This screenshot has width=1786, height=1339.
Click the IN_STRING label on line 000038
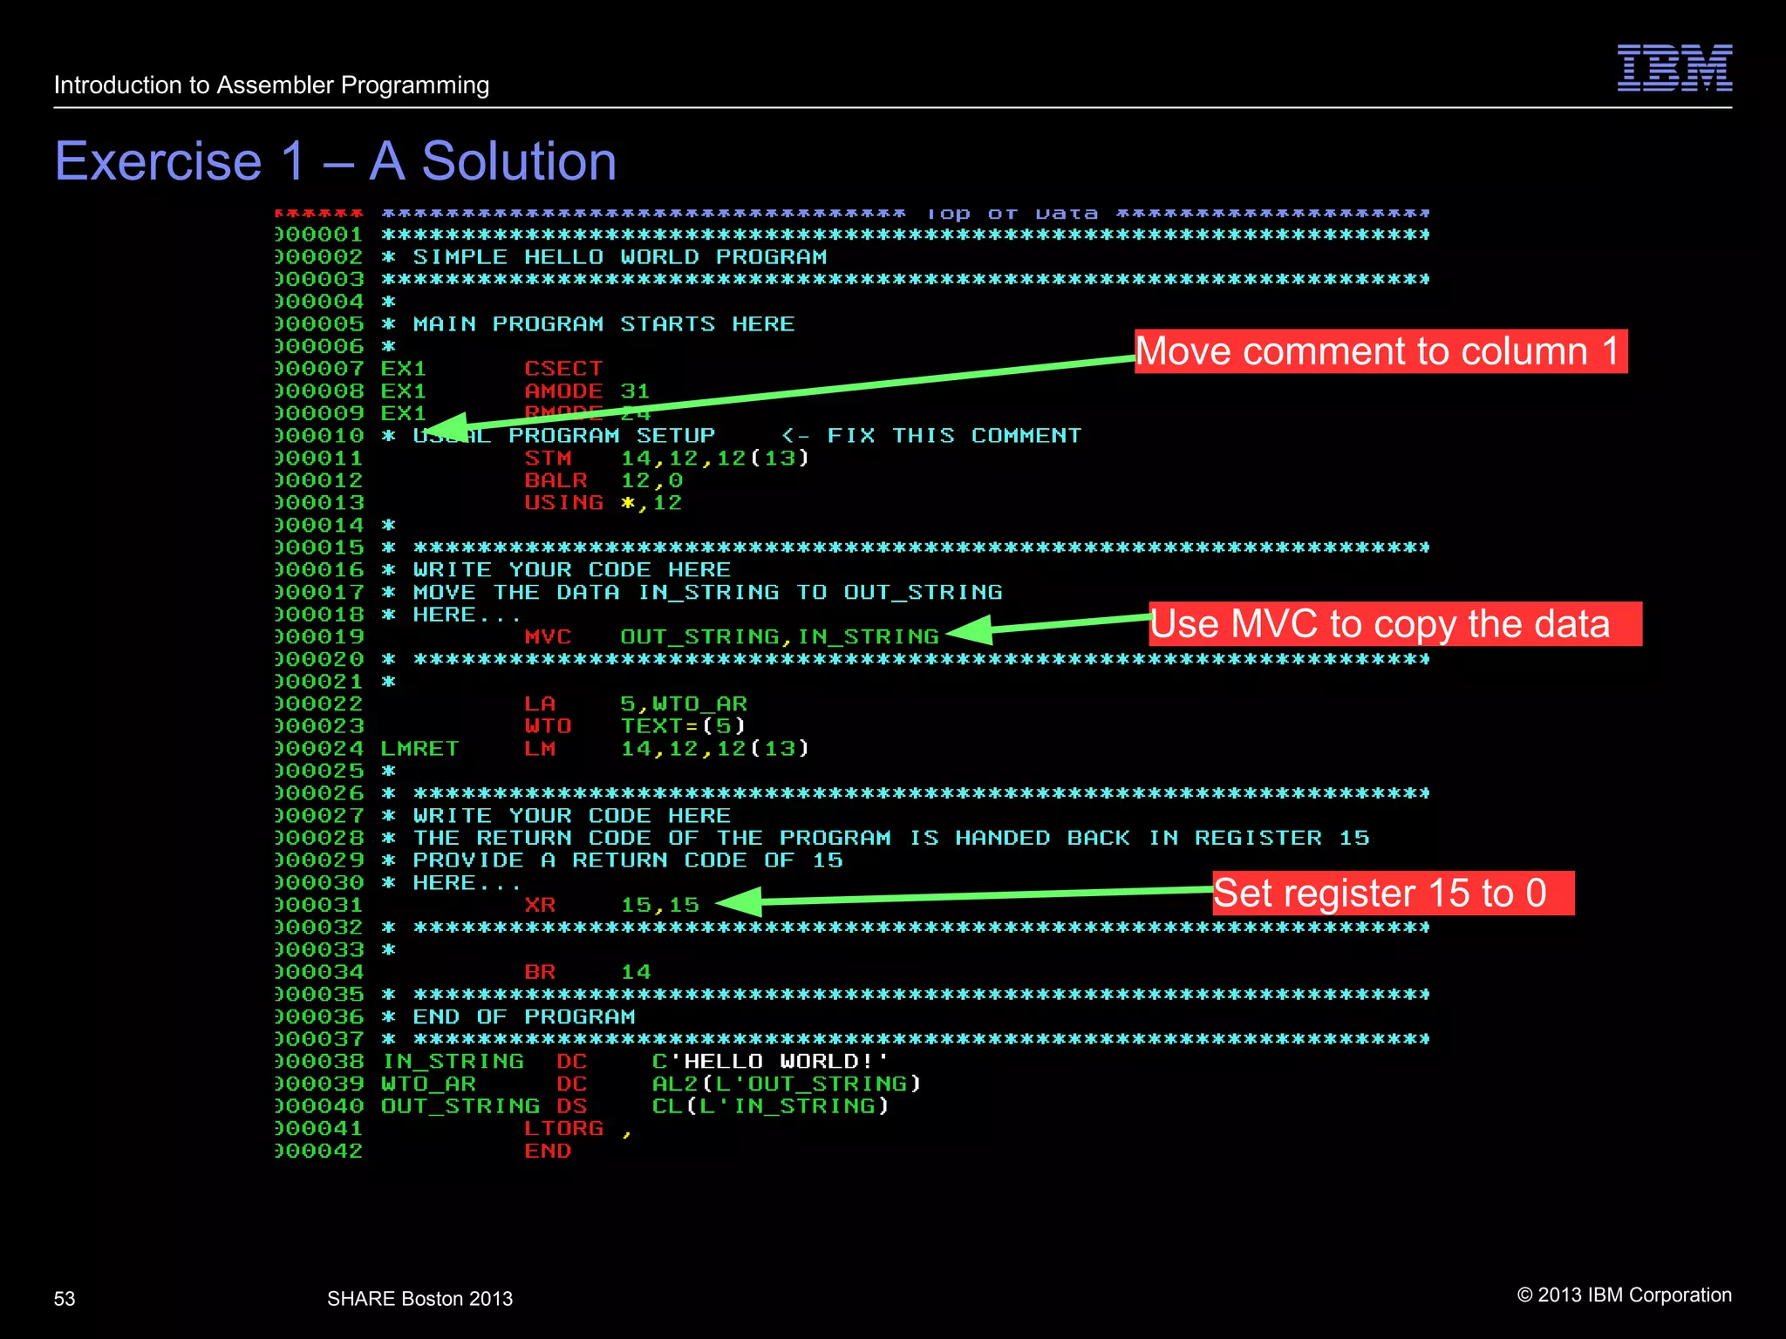pyautogui.click(x=453, y=1062)
